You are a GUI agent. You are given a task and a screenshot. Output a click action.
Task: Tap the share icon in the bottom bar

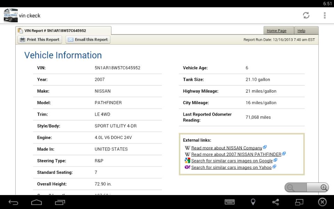click(x=276, y=202)
